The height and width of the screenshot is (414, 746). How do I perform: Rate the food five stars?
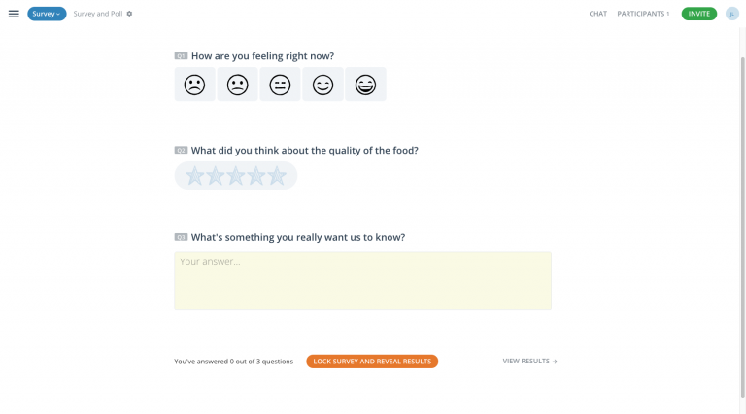tap(277, 176)
